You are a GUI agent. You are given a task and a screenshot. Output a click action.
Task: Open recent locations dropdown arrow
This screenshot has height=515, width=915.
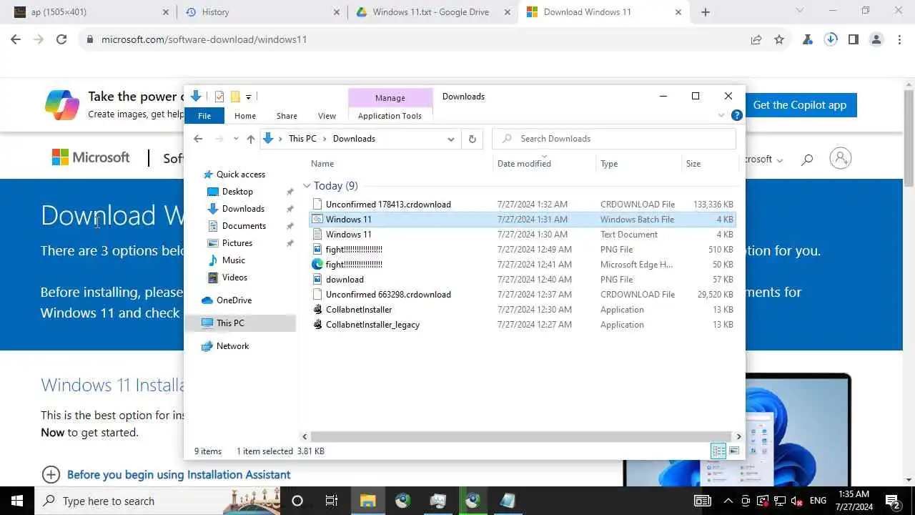(235, 139)
